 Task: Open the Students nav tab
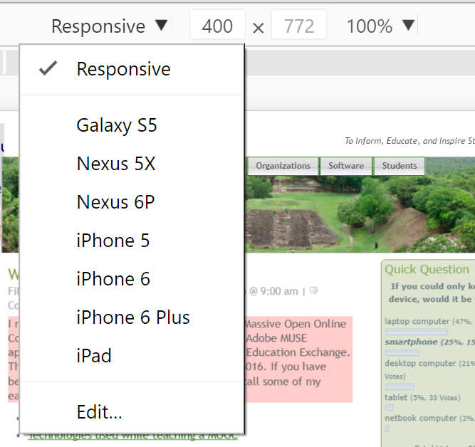[400, 166]
